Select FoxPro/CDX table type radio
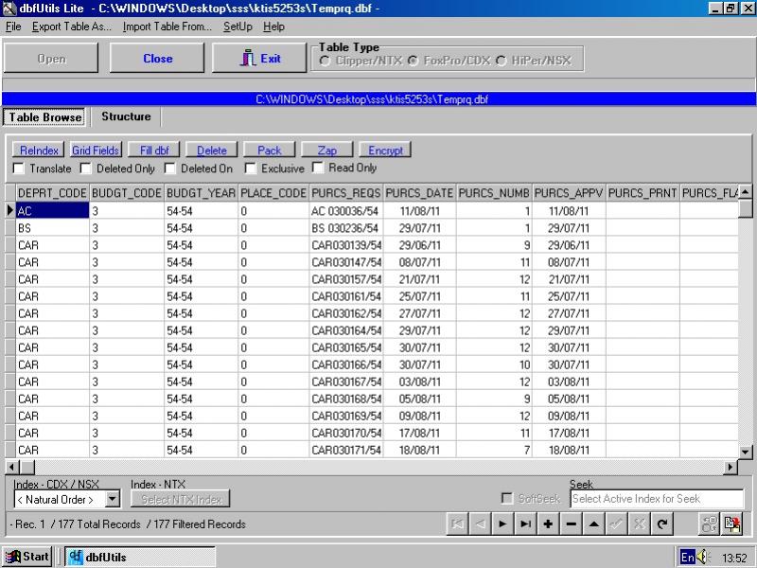 413,61
